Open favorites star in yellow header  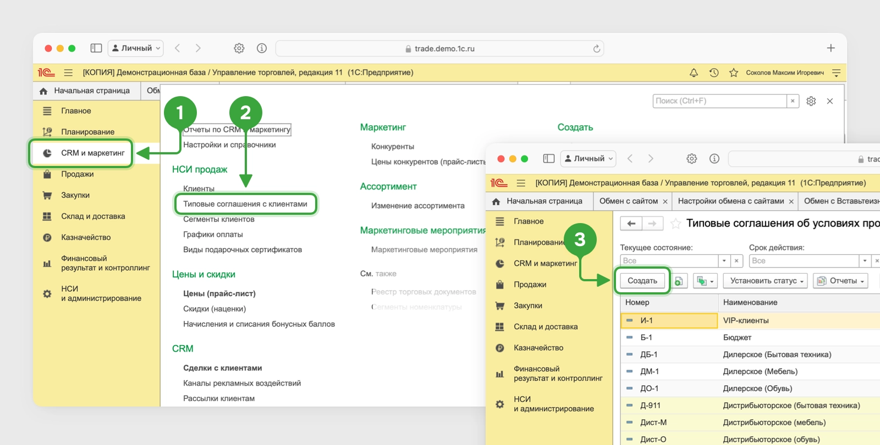coord(734,73)
